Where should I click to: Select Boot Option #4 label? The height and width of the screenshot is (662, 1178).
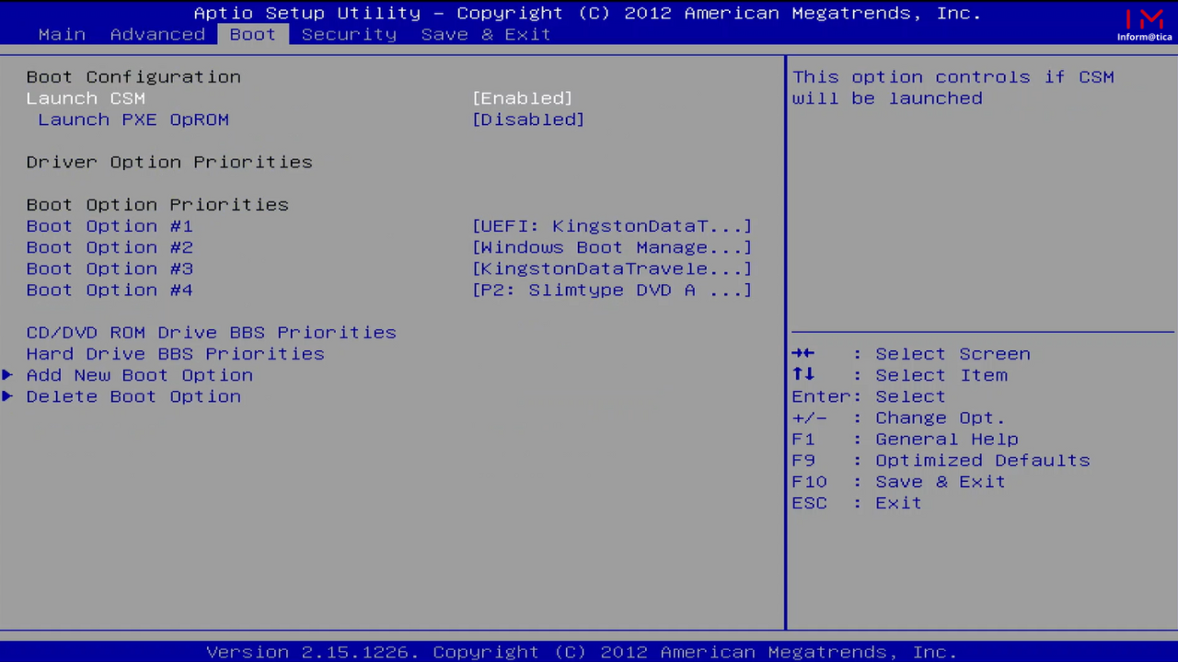point(110,290)
